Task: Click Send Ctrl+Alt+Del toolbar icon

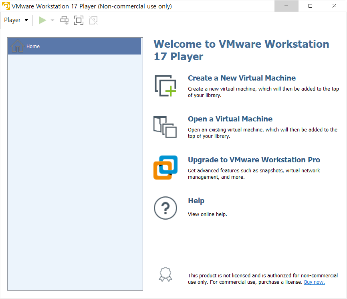Action: point(65,20)
